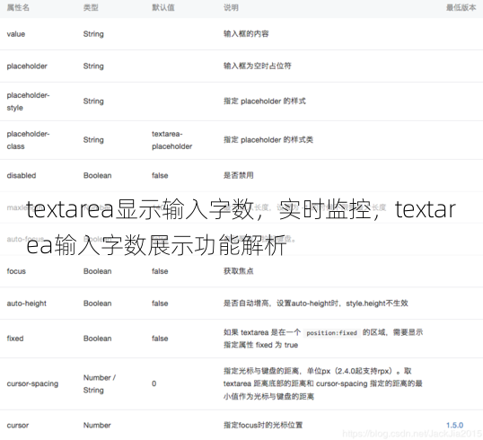
Task: Click description 指定 placeholder 的样式类
Action: click(x=268, y=139)
